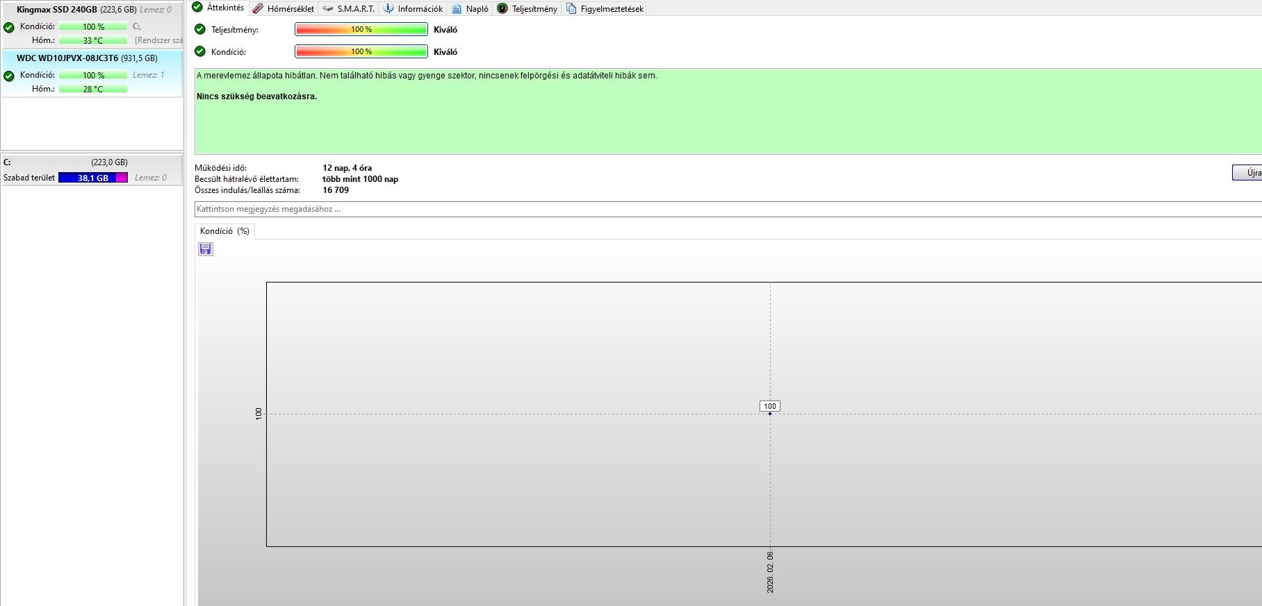Click the 'Becsült hátralévő élettartam:' label
The image size is (1262, 606).
pos(247,179)
